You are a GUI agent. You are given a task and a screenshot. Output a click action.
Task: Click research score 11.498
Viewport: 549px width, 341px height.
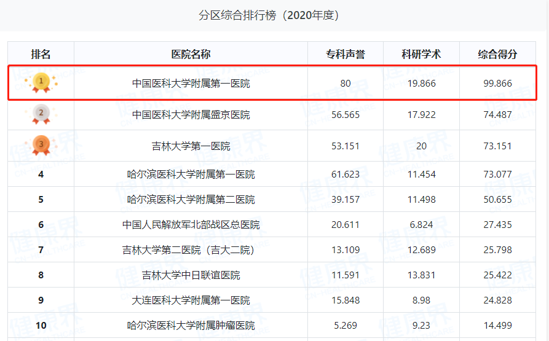point(422,199)
